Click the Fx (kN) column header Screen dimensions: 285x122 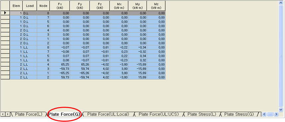(x=60, y=6)
